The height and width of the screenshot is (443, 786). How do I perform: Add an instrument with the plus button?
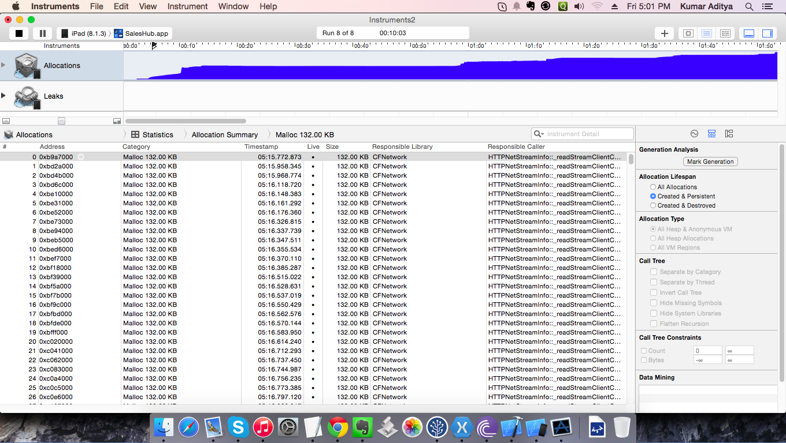(665, 33)
